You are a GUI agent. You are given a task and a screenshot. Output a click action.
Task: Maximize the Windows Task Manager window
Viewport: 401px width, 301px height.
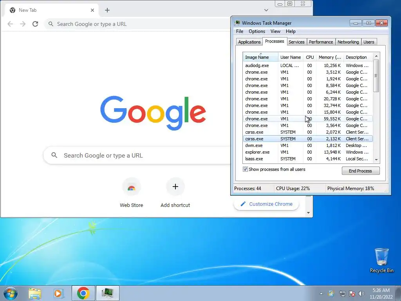click(368, 23)
